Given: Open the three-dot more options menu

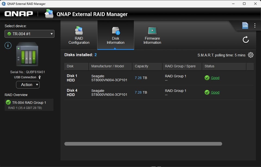Looking at the screenshot, I should [255, 26].
